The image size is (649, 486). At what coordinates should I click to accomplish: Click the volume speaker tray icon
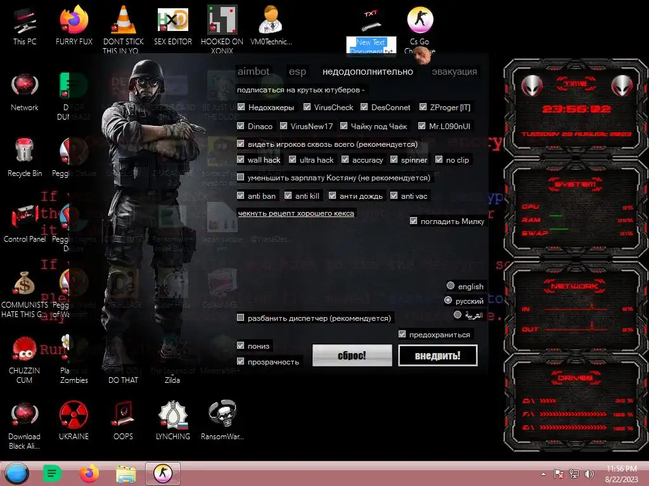coord(589,473)
